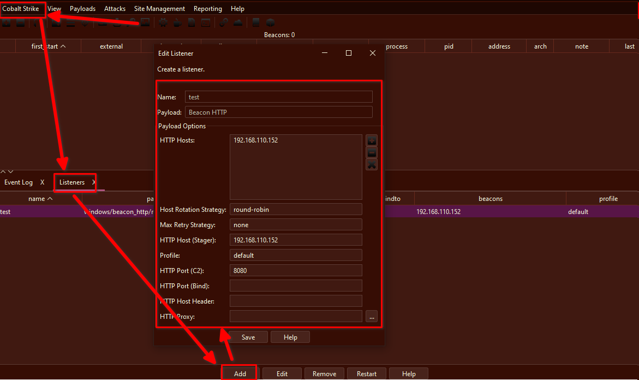Click the HTTP Proxy browse (...) button
Image resolution: width=639 pixels, height=380 pixels.
click(372, 316)
